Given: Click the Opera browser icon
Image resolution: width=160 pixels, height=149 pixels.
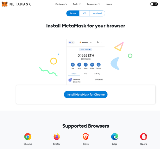Looking at the screenshot, I should (x=143, y=137).
